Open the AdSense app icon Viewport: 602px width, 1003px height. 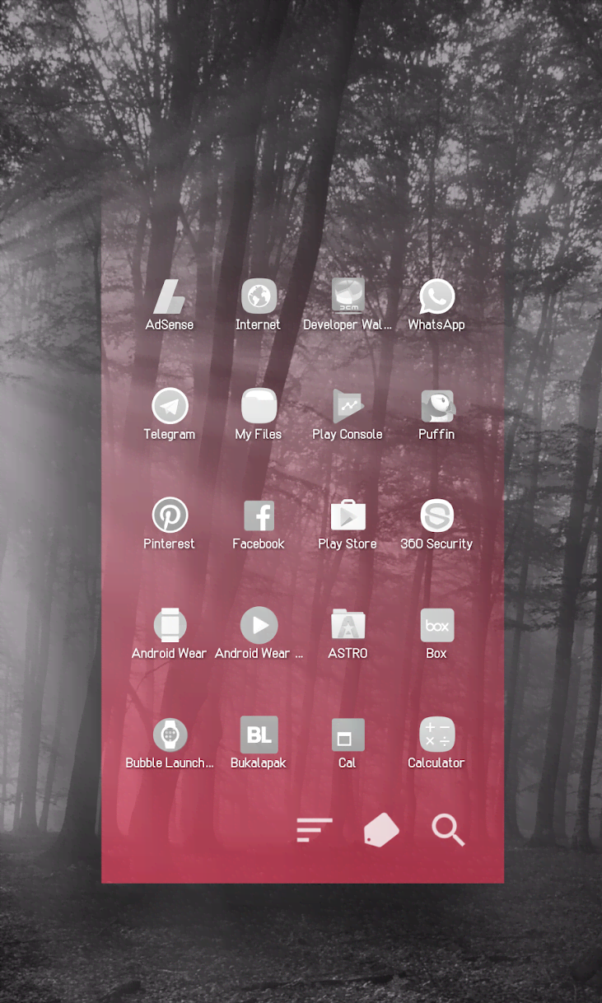point(170,296)
